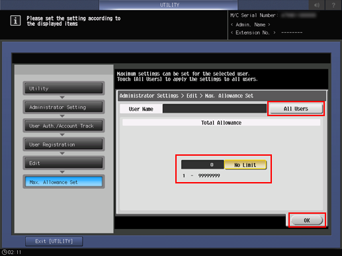Image resolution: width=342 pixels, height=256 pixels.
Task: Open the Administrator Setting menu level
Action: [x=64, y=107]
